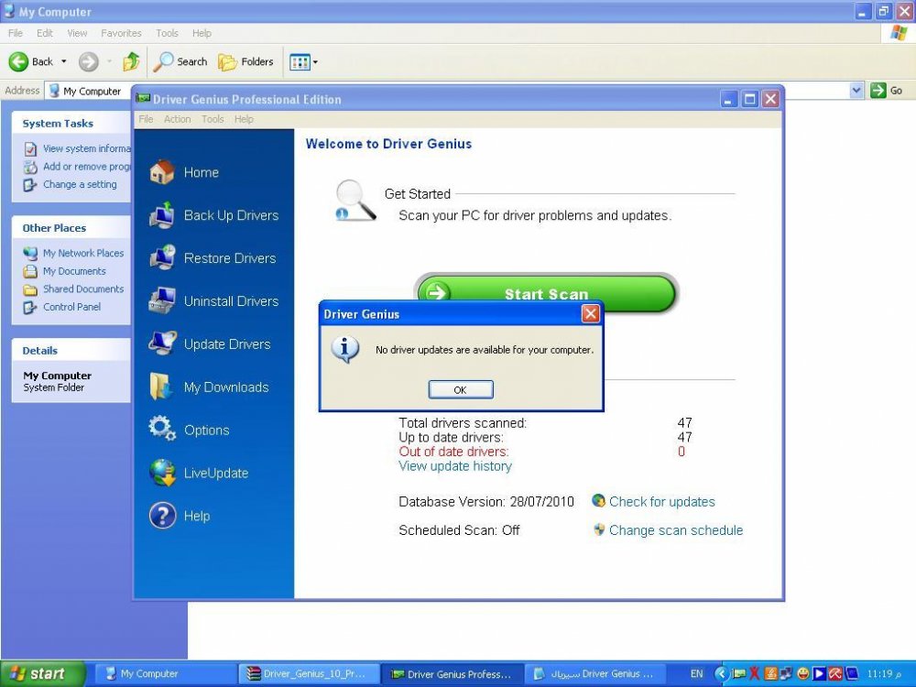Click the Back arrow in My Computer

[30, 61]
